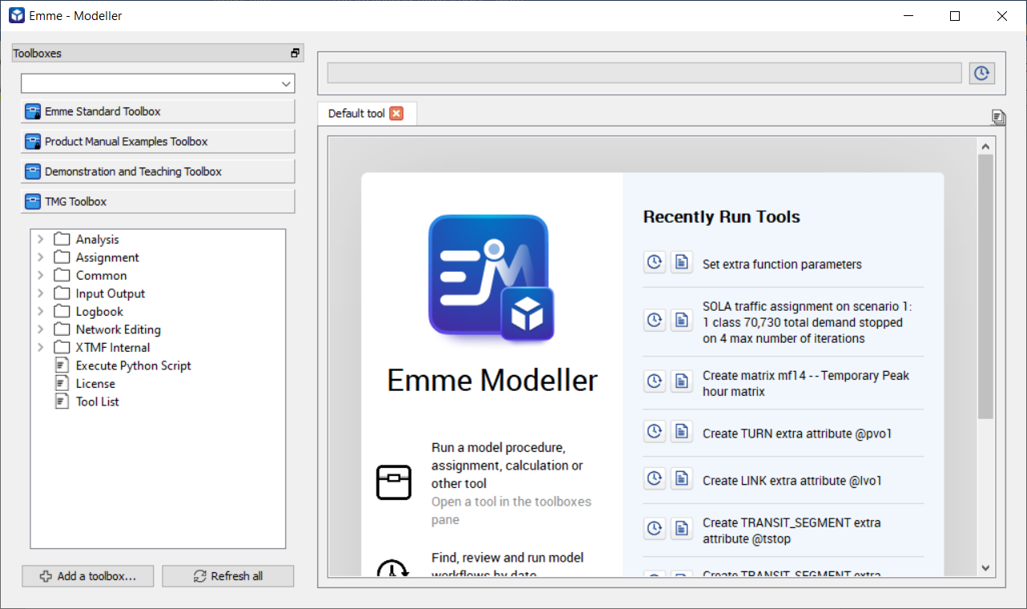The image size is (1027, 609).
Task: Click the Add a toolbox button
Action: coord(88,576)
